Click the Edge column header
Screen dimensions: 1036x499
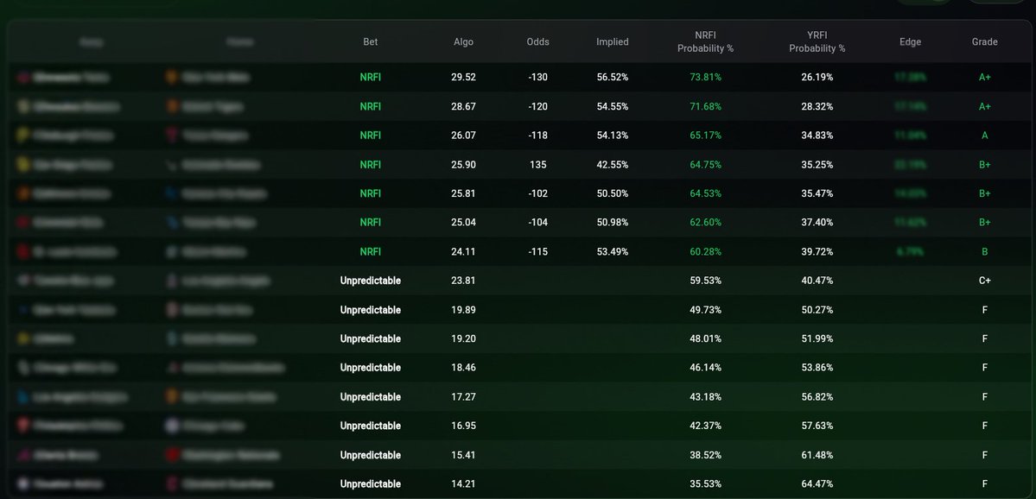910,41
